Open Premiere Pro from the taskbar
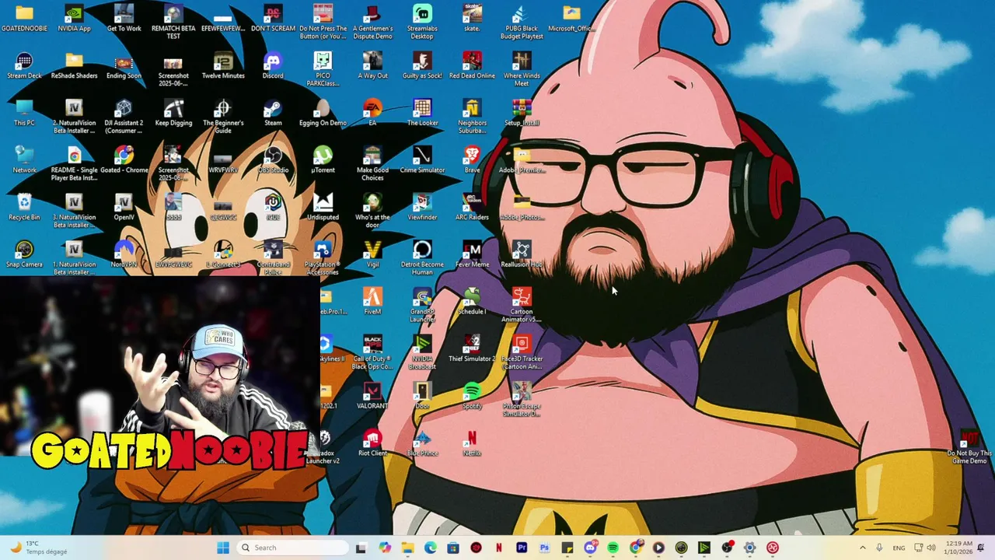The image size is (995, 560). [522, 548]
